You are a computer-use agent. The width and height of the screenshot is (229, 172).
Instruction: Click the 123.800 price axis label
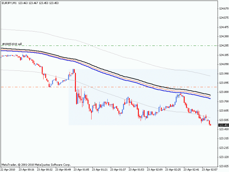click(x=224, y=92)
